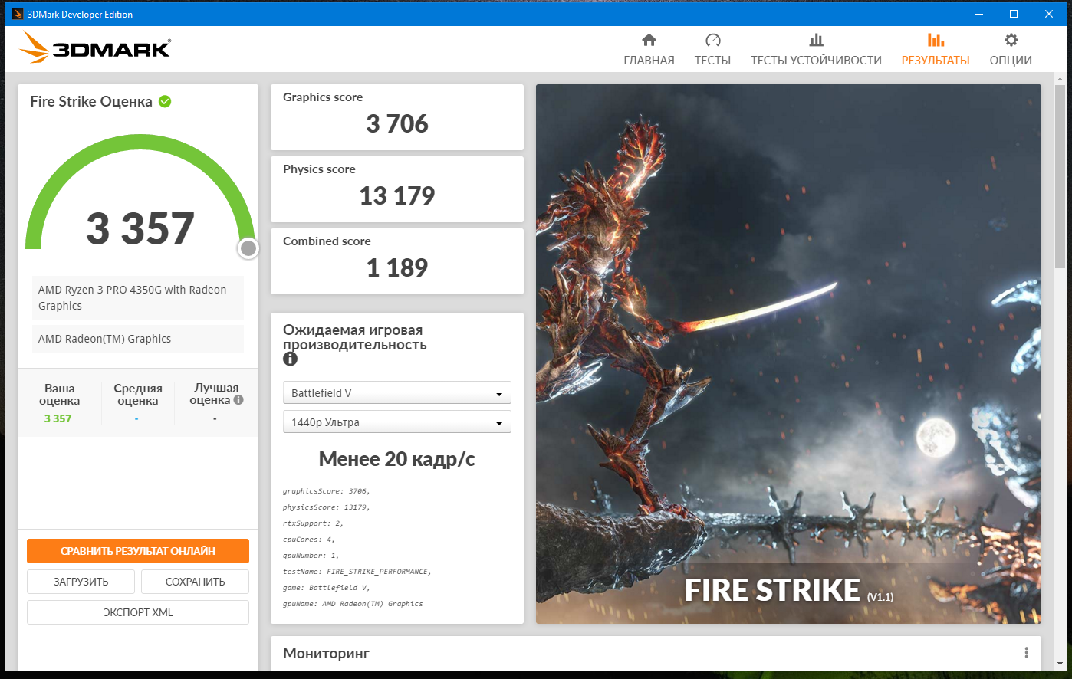Click the 3DMark logo
The width and height of the screenshot is (1072, 679).
pos(95,48)
